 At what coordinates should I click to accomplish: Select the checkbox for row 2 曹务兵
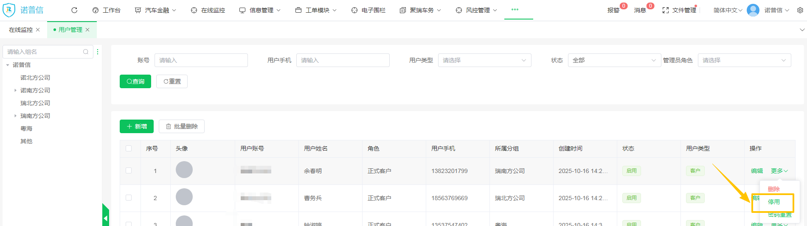pyautogui.click(x=129, y=198)
